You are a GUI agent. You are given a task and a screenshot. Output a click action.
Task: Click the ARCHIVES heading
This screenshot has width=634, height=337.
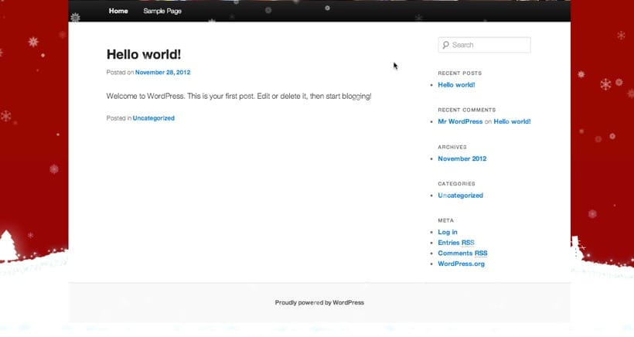tap(452, 147)
